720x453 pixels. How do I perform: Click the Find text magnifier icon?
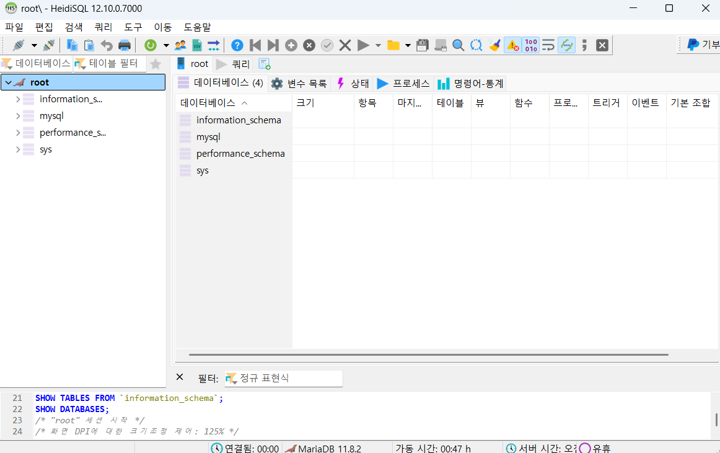pos(458,45)
